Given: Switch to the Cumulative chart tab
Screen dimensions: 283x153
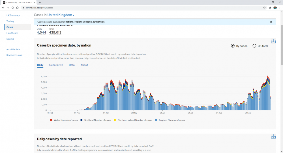Looking at the screenshot, I should pos(56,65).
